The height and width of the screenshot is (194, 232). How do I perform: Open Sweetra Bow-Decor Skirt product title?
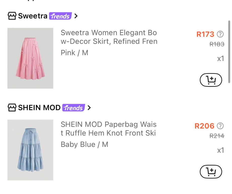tap(109, 37)
